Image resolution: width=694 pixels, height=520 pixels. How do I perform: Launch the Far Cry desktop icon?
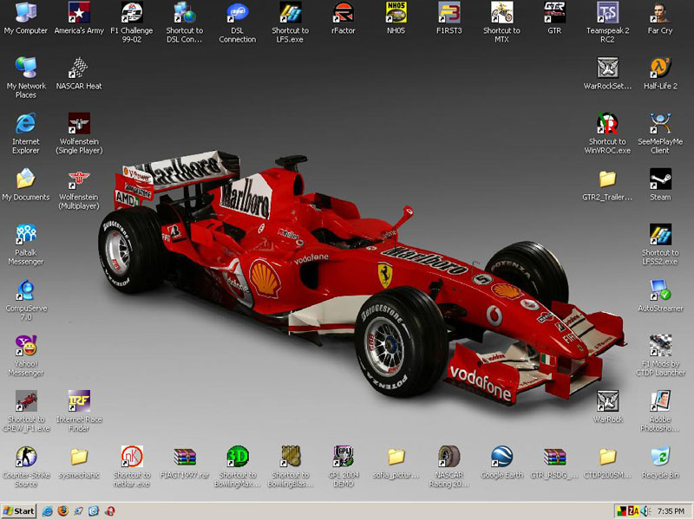click(x=660, y=17)
